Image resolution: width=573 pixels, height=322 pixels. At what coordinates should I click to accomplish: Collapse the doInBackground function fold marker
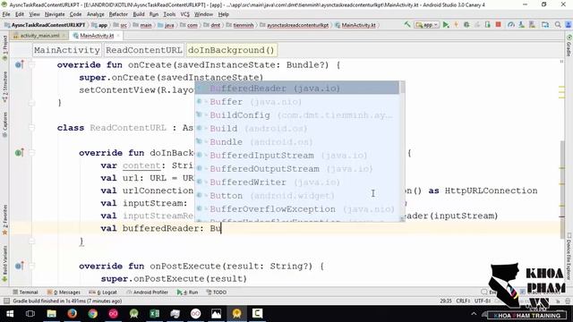(x=32, y=153)
